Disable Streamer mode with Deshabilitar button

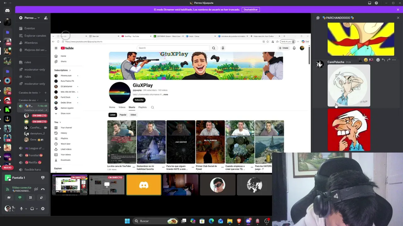tap(251, 10)
